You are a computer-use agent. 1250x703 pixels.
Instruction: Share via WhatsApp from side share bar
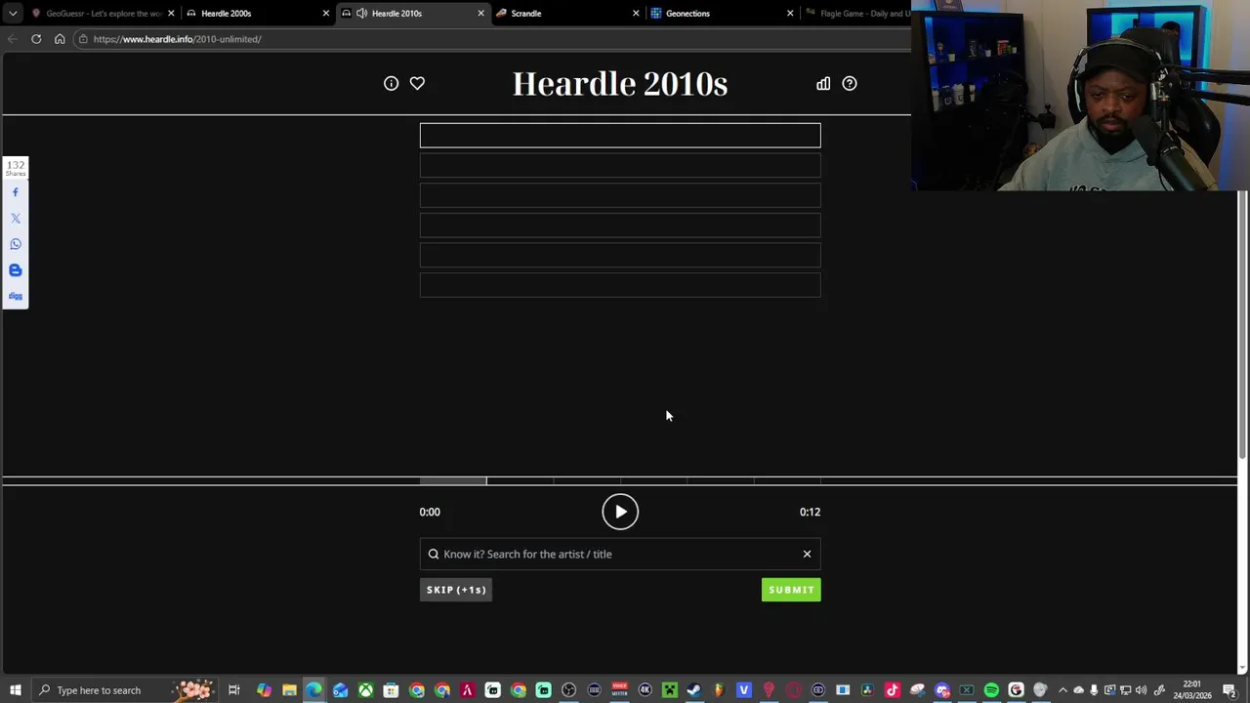tap(16, 244)
